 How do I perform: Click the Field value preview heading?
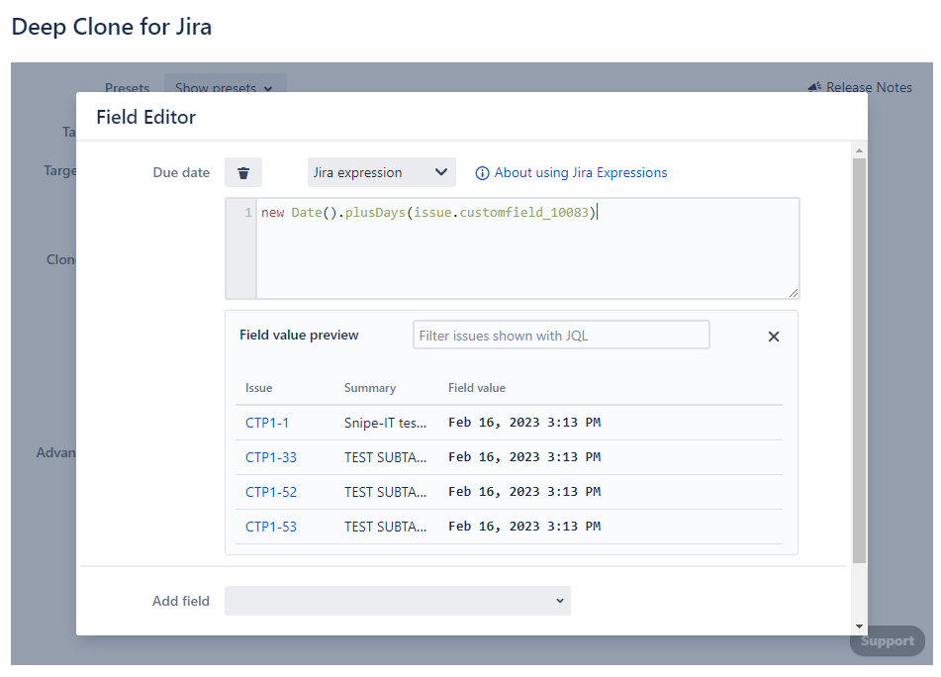click(x=299, y=335)
